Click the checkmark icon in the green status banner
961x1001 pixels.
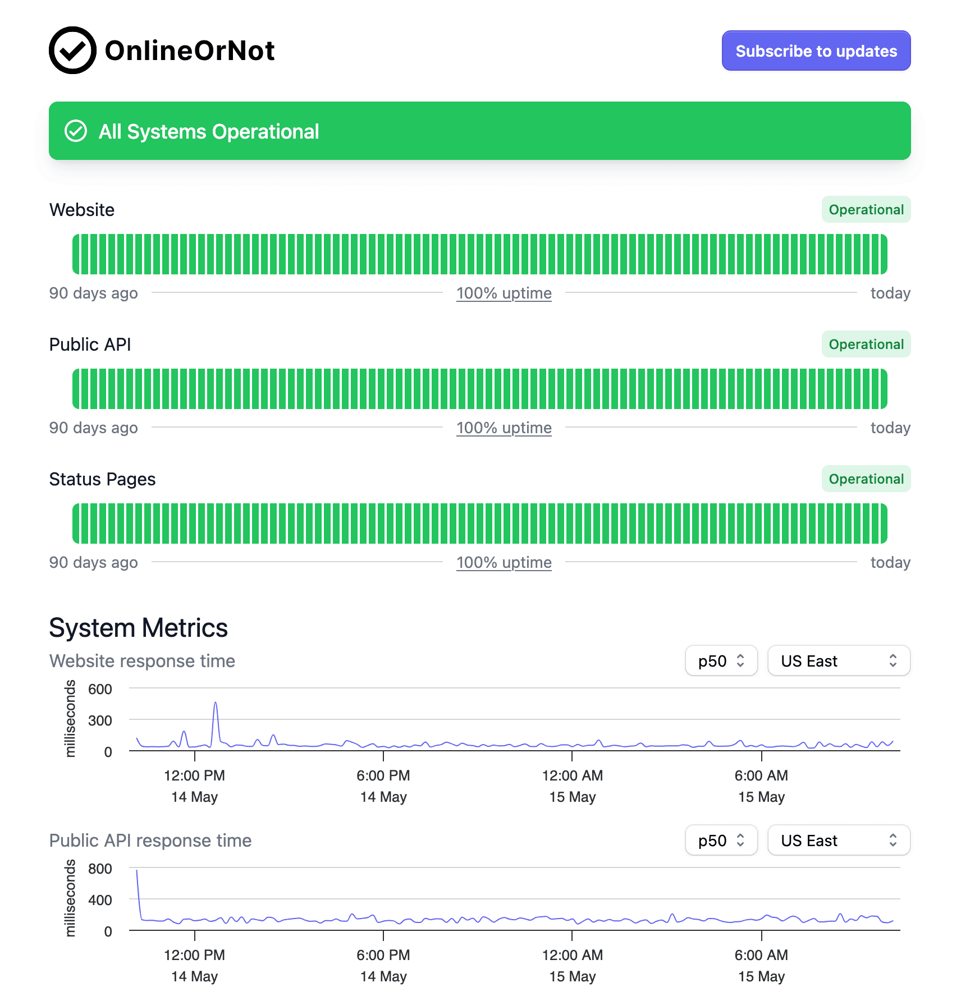click(x=76, y=131)
